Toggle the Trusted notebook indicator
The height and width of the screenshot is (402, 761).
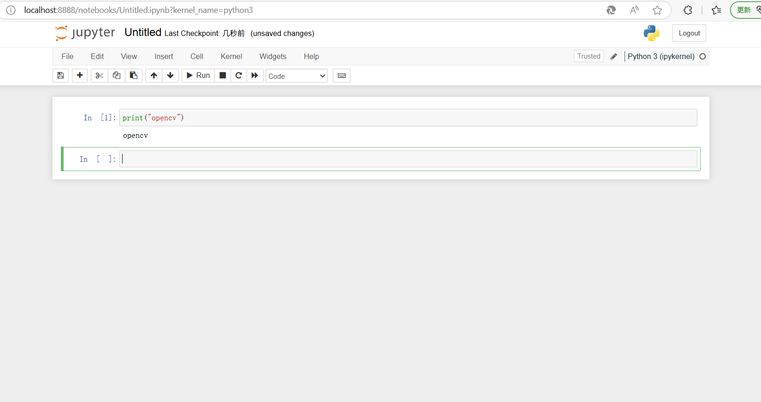[589, 56]
